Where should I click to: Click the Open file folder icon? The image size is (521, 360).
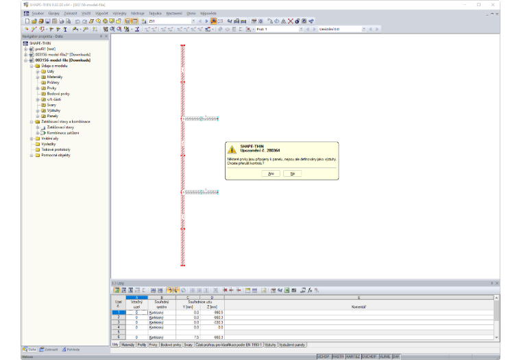[x=34, y=21]
